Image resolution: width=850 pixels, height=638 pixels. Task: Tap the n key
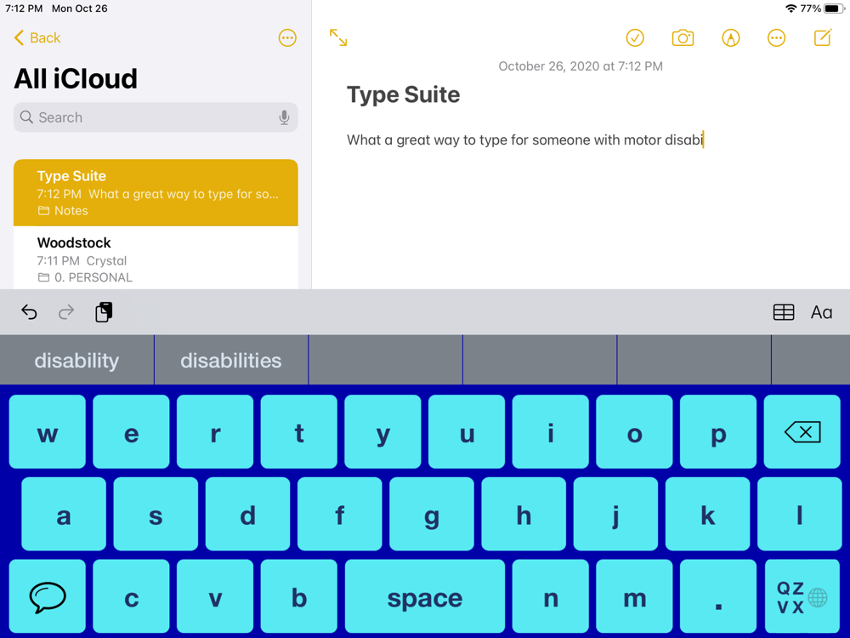(x=550, y=597)
